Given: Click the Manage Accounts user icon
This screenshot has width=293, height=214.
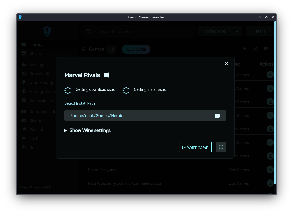Looking at the screenshot, I should [24, 91].
